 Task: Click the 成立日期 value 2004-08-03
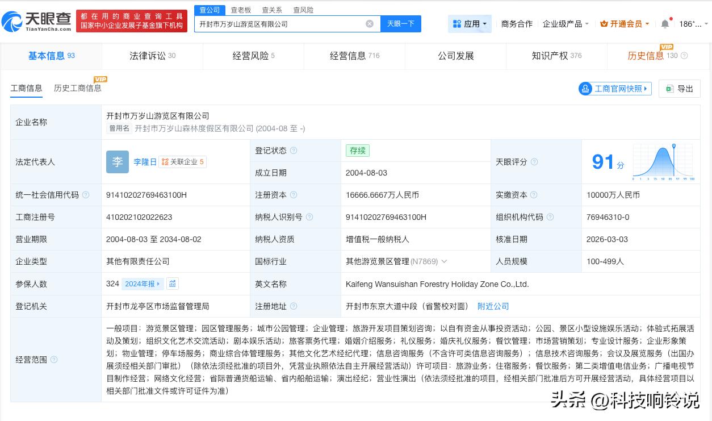tap(366, 173)
